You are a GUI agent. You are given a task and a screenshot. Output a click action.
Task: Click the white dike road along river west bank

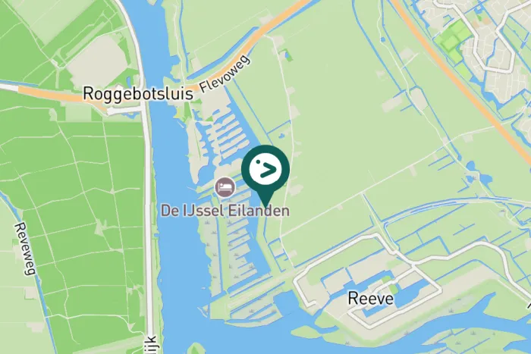(x=146, y=203)
